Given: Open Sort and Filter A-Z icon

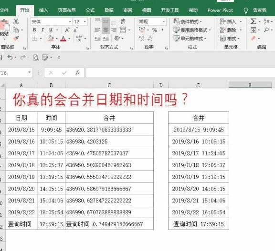Looking at the screenshot, I should (266, 21).
